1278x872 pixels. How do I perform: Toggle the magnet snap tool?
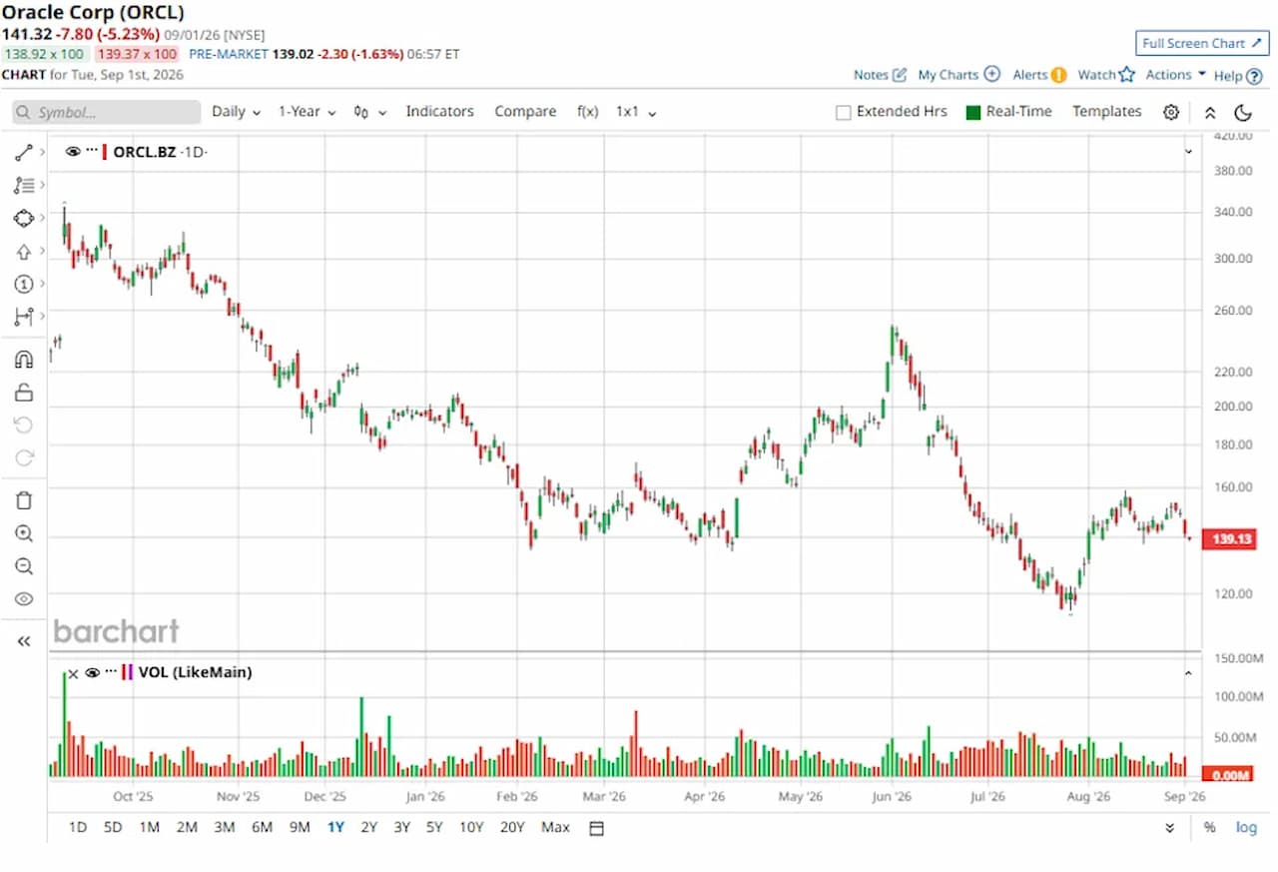[x=24, y=359]
